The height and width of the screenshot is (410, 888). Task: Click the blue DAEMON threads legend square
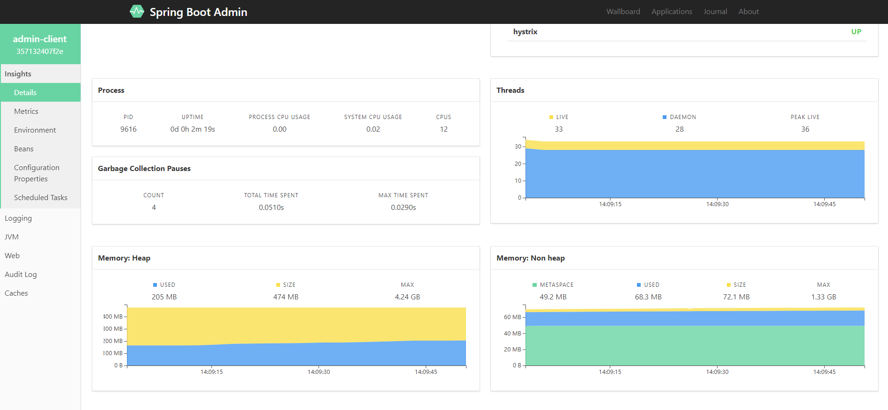[x=665, y=117]
